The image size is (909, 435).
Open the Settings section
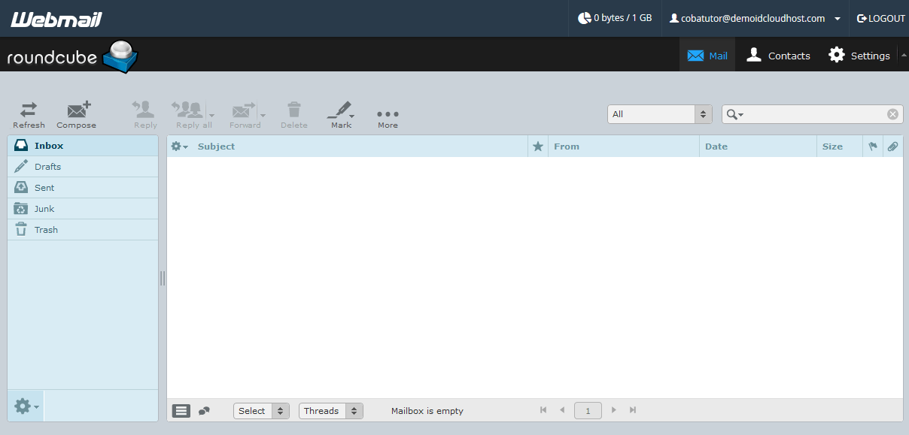click(859, 55)
